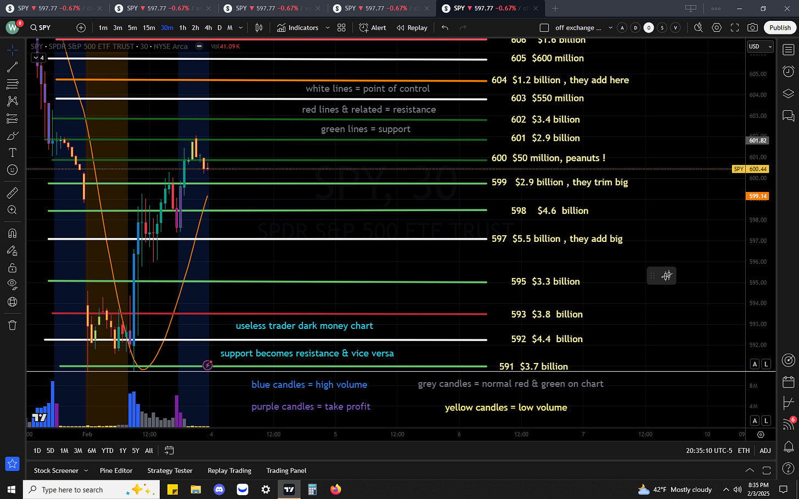Open the ETH session dropdown
The height and width of the screenshot is (499, 799).
click(x=744, y=450)
